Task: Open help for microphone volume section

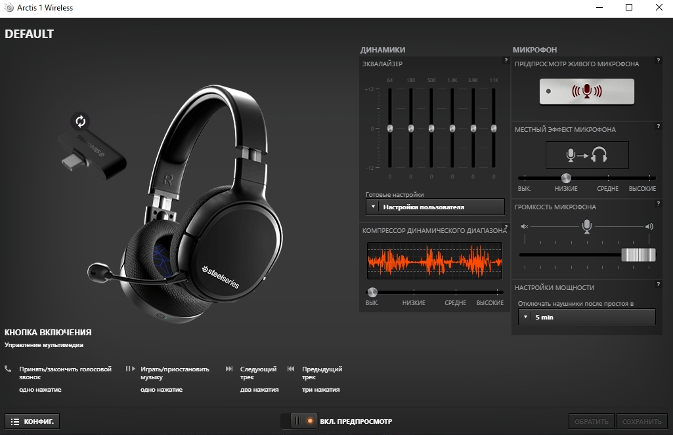Action: coord(658,204)
